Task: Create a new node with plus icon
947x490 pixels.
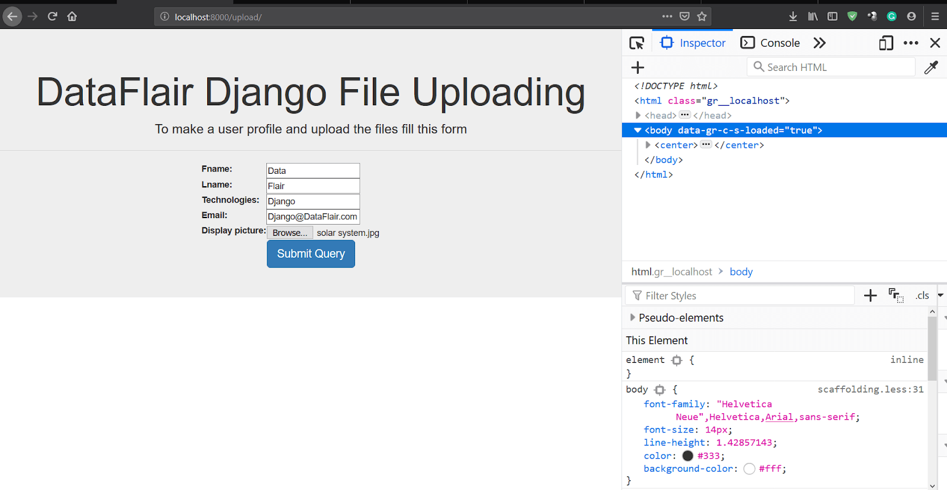Action: click(637, 67)
